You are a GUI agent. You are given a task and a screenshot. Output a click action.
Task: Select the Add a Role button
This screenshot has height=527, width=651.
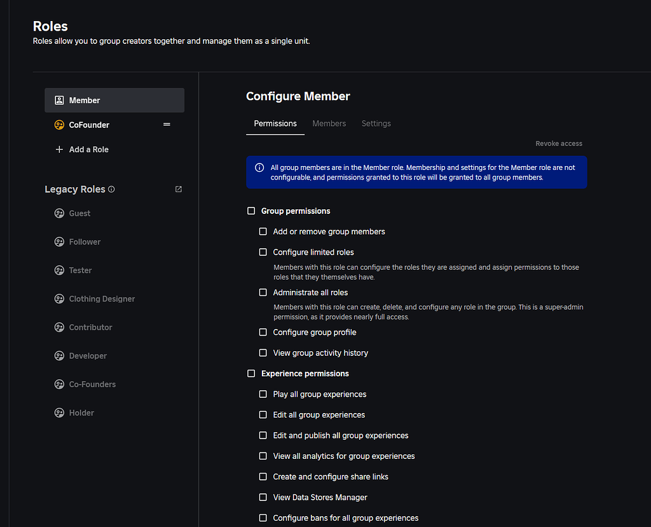pyautogui.click(x=88, y=150)
